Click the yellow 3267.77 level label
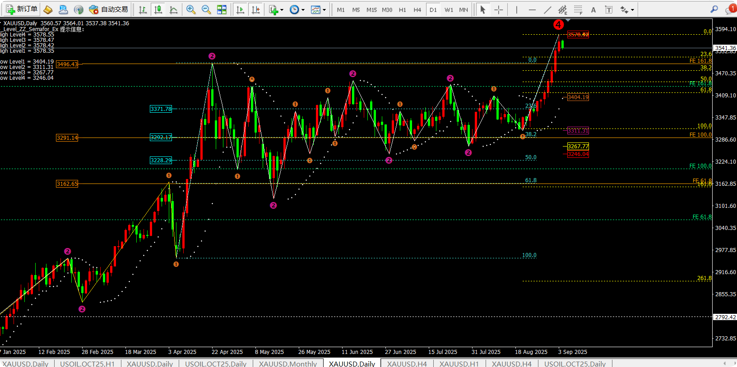 (578, 147)
